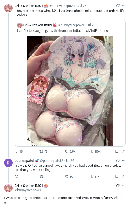Open more options on poorna patel's reply
Screen dimensions: 130x206
click(x=124, y=160)
